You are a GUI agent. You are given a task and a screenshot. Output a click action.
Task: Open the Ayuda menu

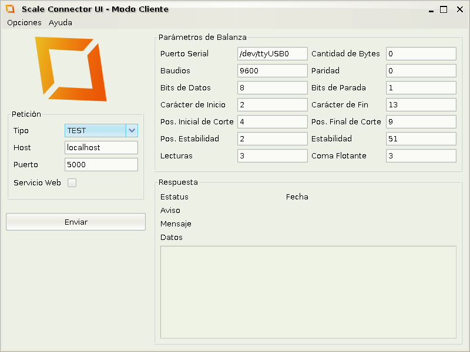point(61,23)
